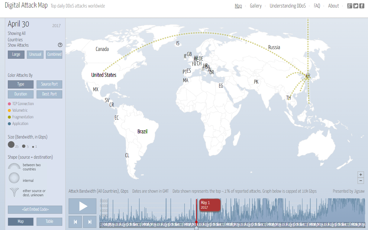This screenshot has width=368, height=230.
Task: Play the attack timeline animation
Action: [x=82, y=206]
